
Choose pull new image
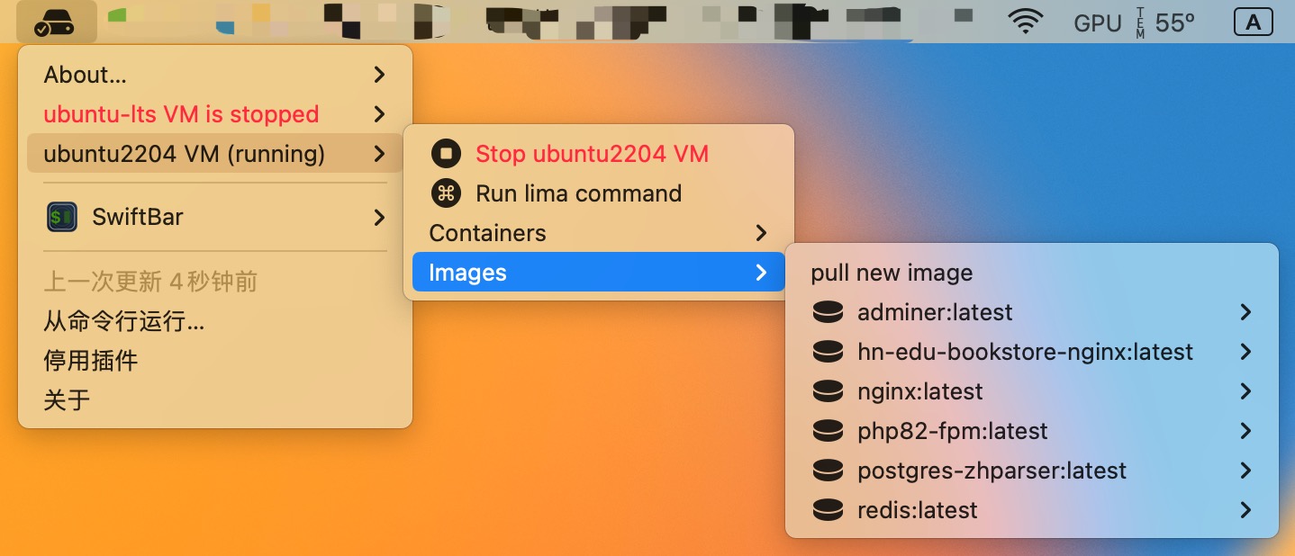(892, 273)
